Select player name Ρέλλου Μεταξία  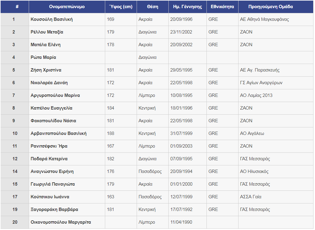pos(47,32)
